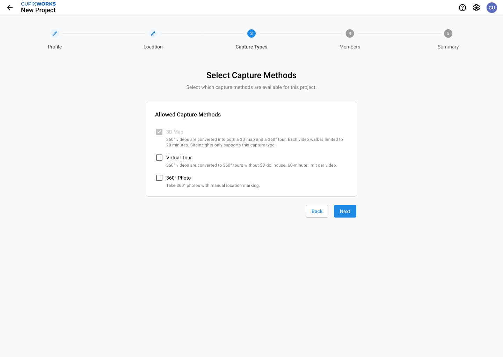Enable the 360° Photo checkbox
This screenshot has width=503, height=357.
pyautogui.click(x=159, y=178)
